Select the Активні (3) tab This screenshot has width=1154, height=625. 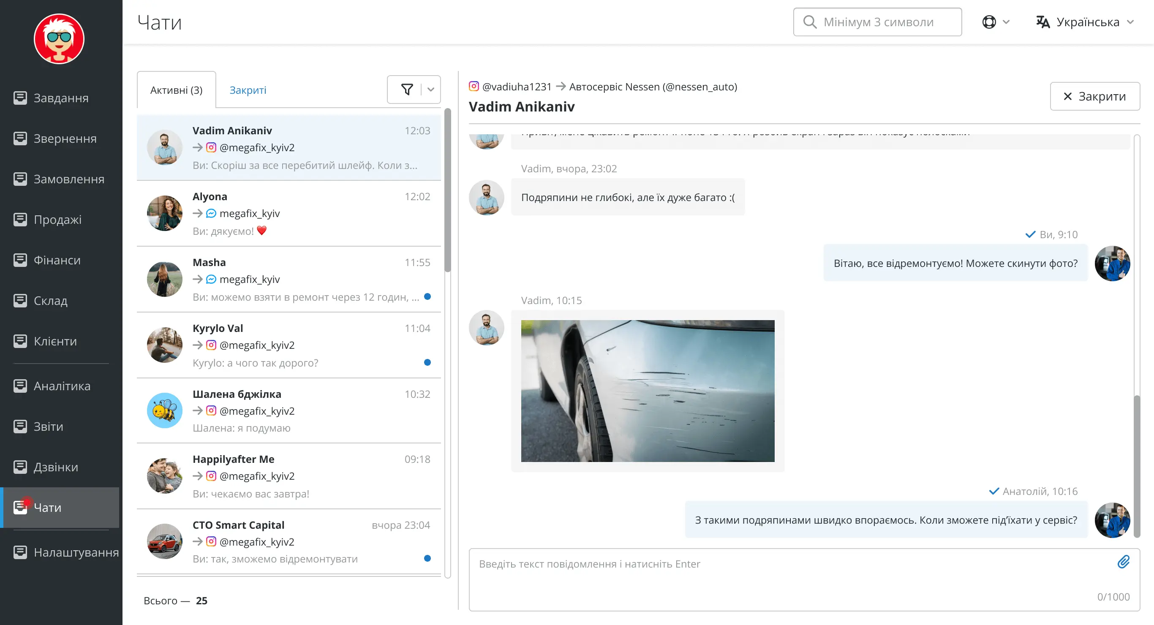[176, 90]
